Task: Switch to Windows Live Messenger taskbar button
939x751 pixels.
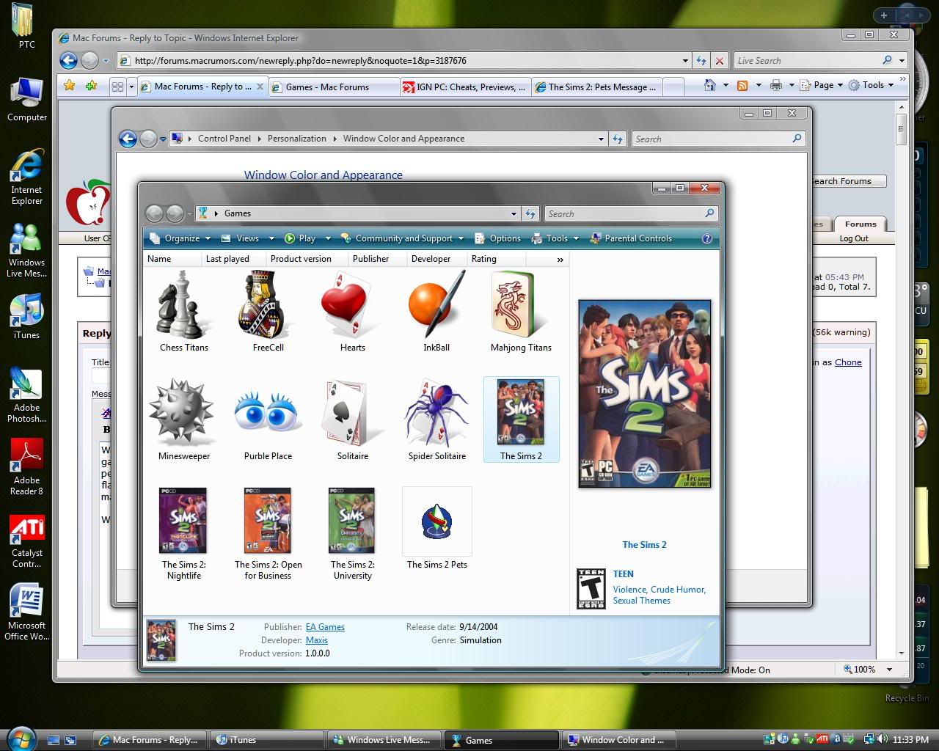Action: pos(384,739)
